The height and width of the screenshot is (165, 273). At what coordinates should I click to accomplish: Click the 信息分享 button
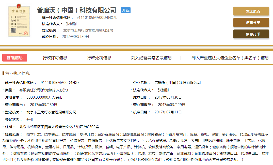[x=251, y=23]
